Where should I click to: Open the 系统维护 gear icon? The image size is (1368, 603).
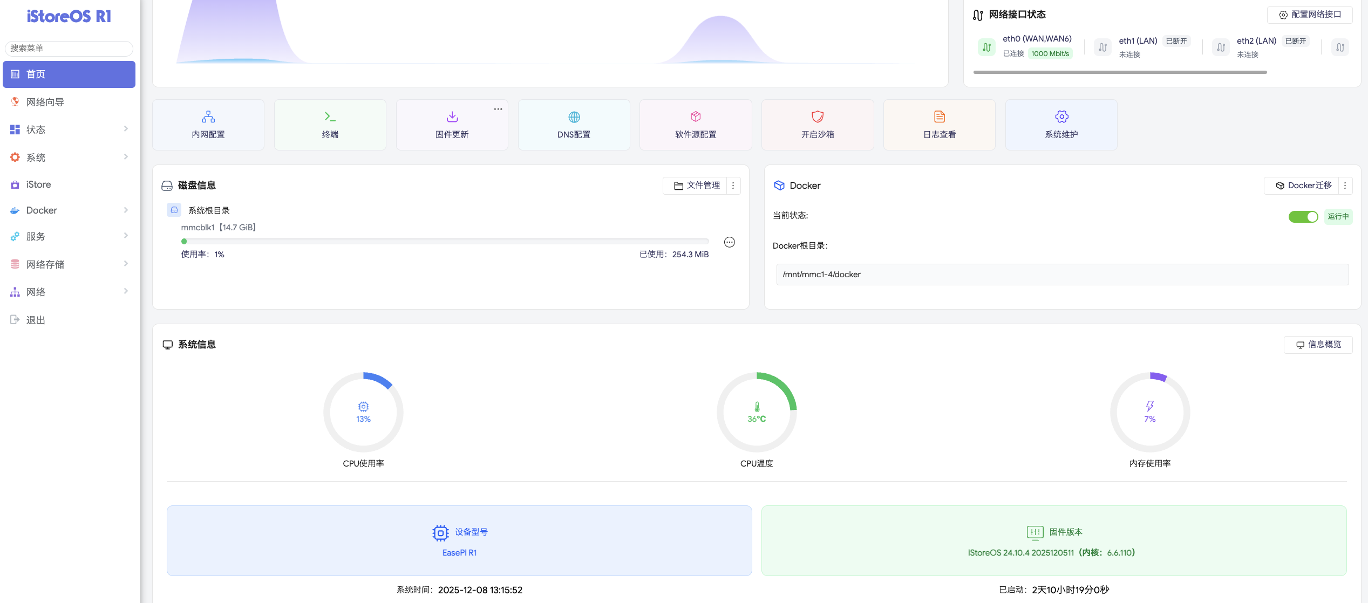pos(1061,117)
